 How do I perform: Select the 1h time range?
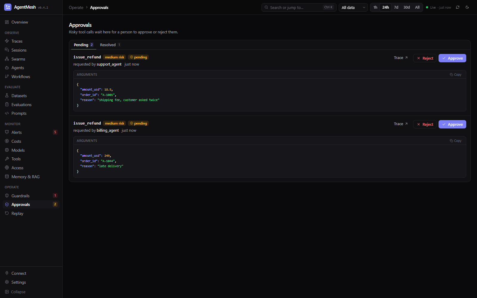coord(375,7)
